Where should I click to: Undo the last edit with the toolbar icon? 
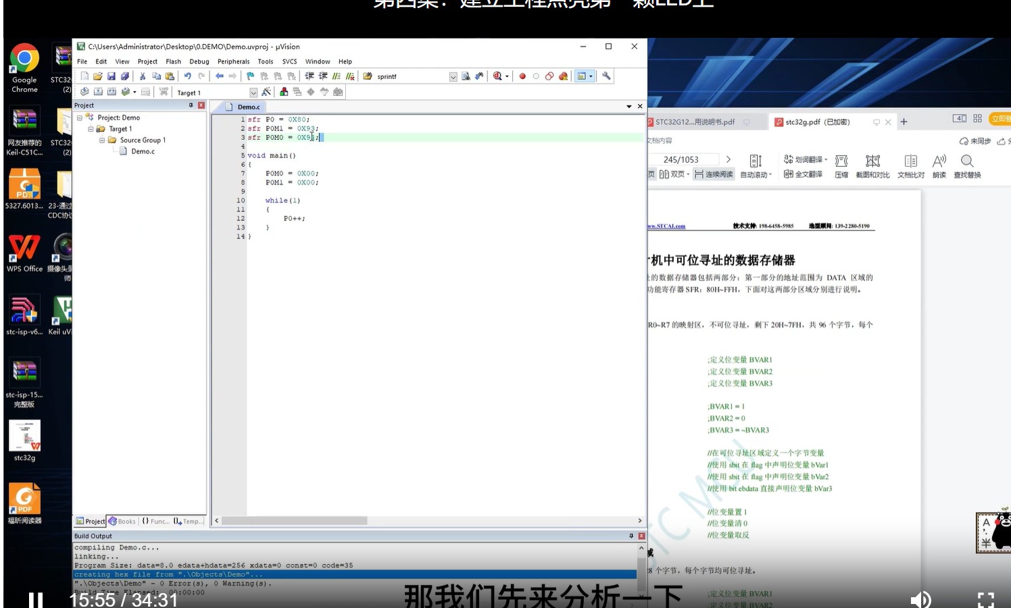pos(187,76)
